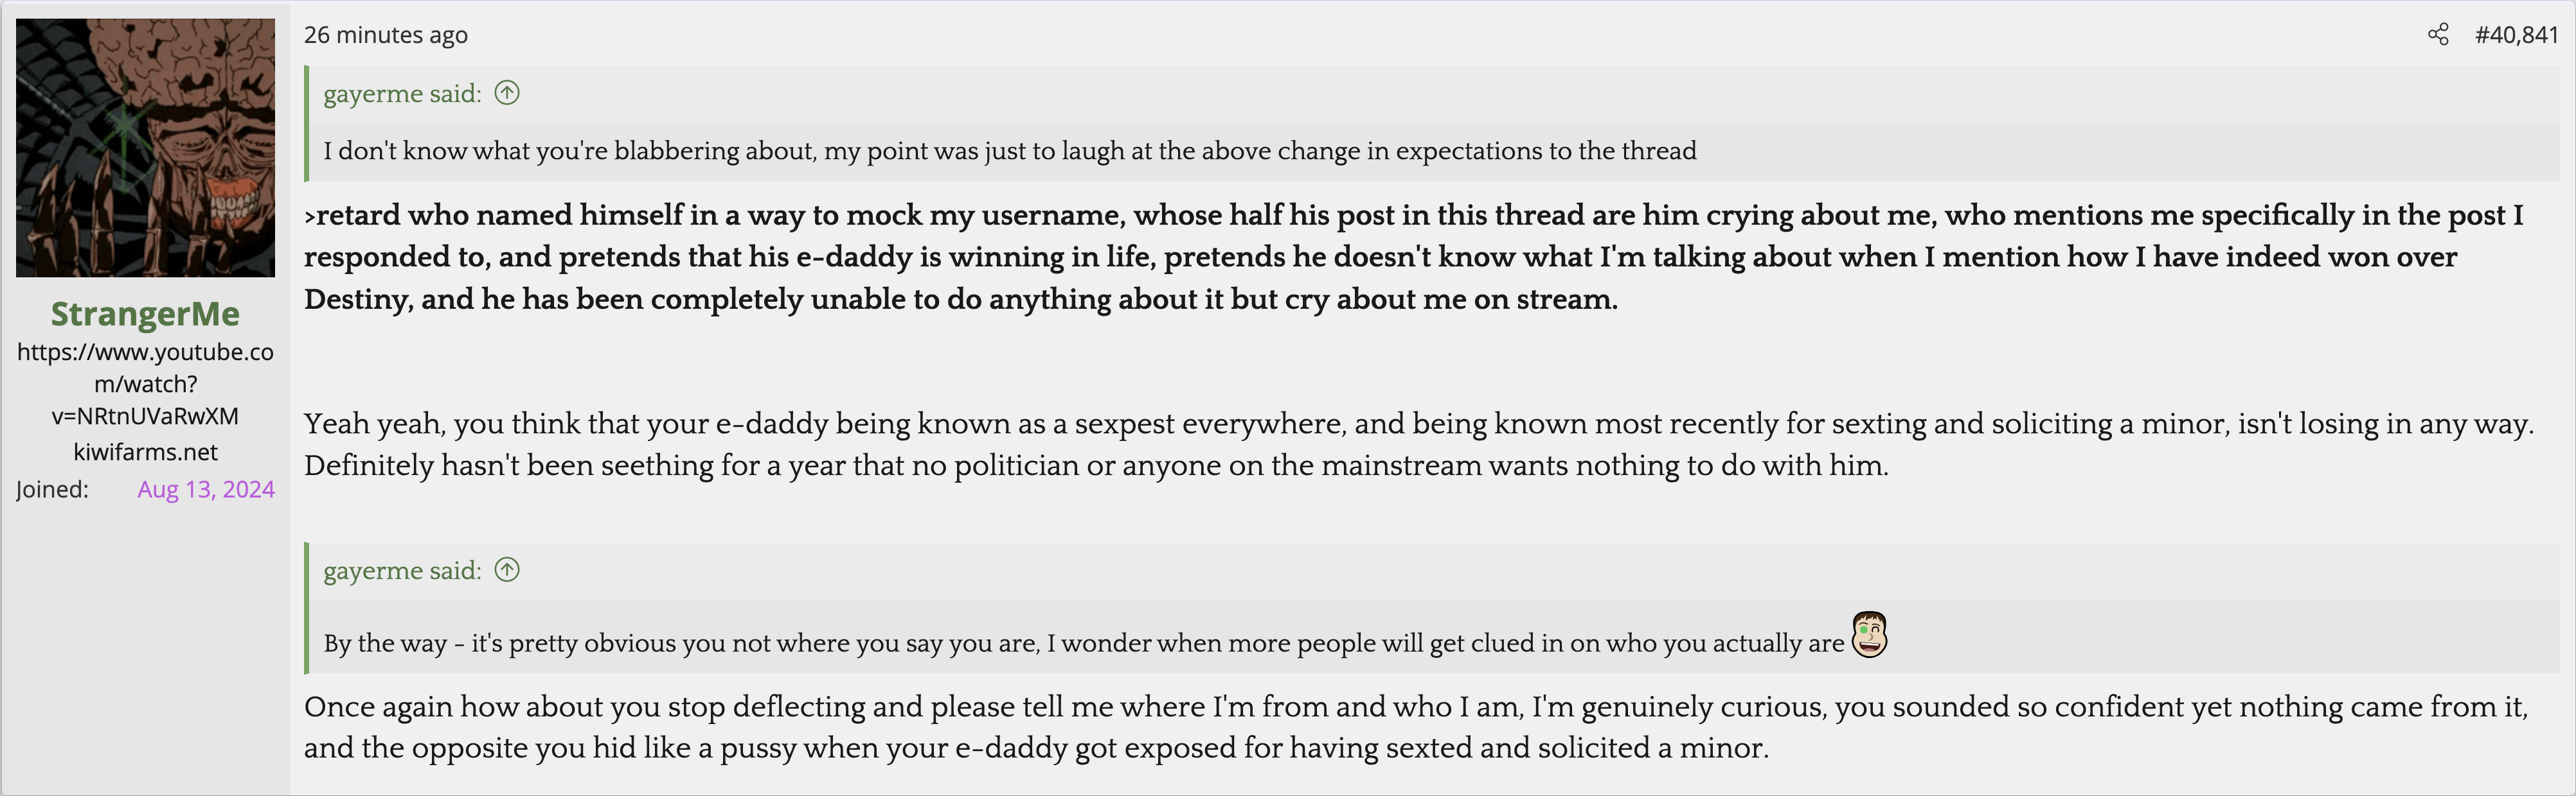Viewport: 2576px width, 796px height.
Task: Click "gayerme said:" in the second quote
Action: coord(402,570)
